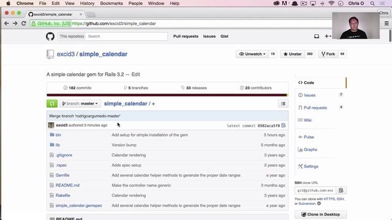The image size is (392, 220).
Task: View the 33 releases link
Action: click(x=194, y=88)
